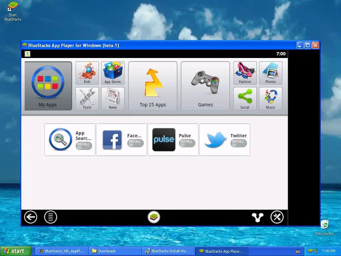
Task: Open the Windows start button
Action: point(16,251)
